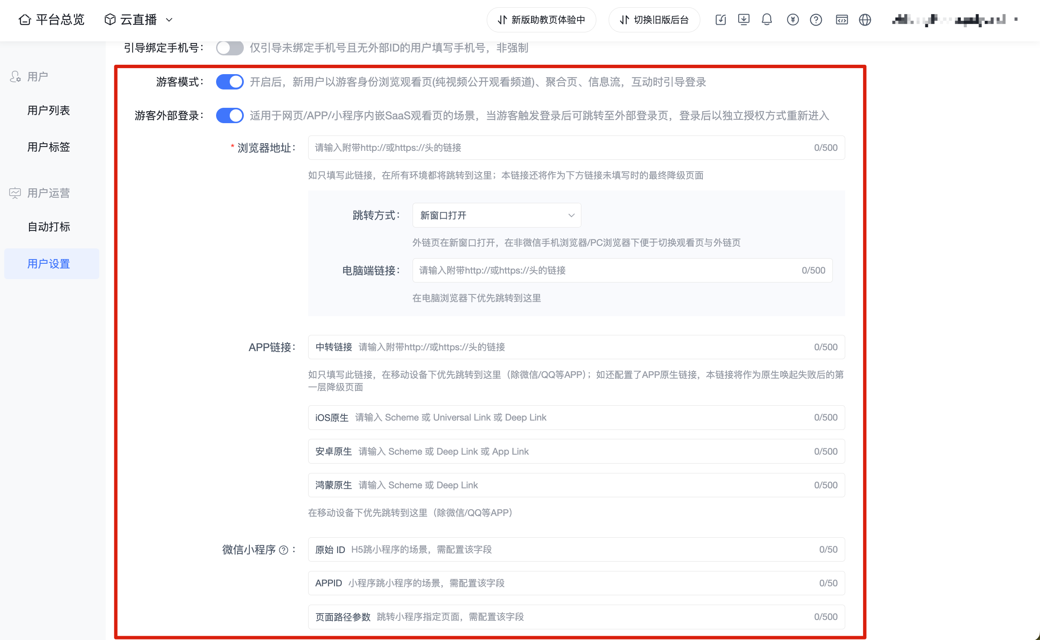Viewport: 1040px width, 640px height.
Task: Open 用户标签 in sidebar
Action: (x=49, y=147)
